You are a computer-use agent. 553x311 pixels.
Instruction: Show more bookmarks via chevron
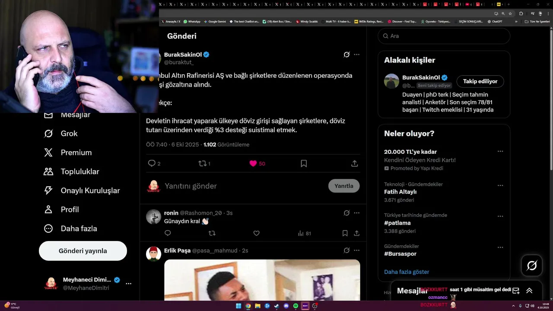(516, 21)
